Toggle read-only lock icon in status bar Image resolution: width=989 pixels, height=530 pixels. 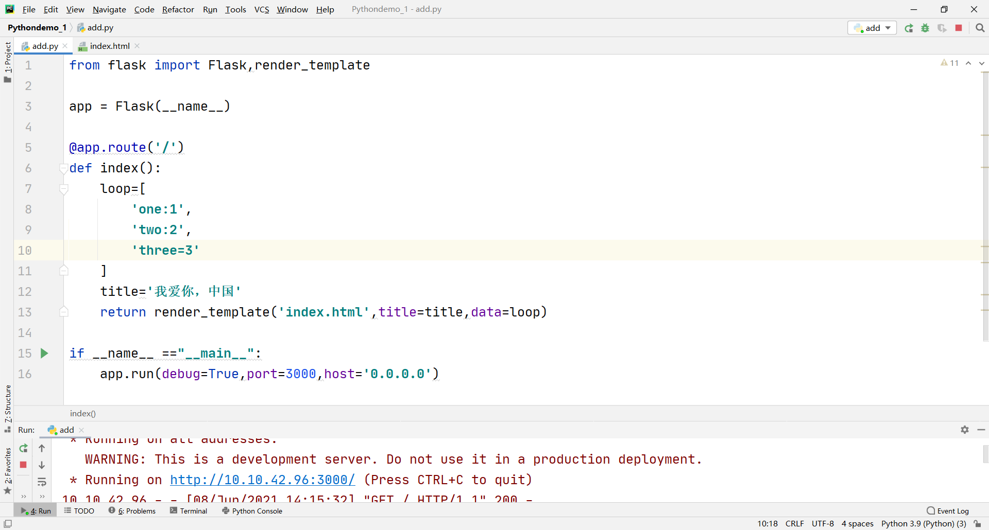pyautogui.click(x=977, y=524)
